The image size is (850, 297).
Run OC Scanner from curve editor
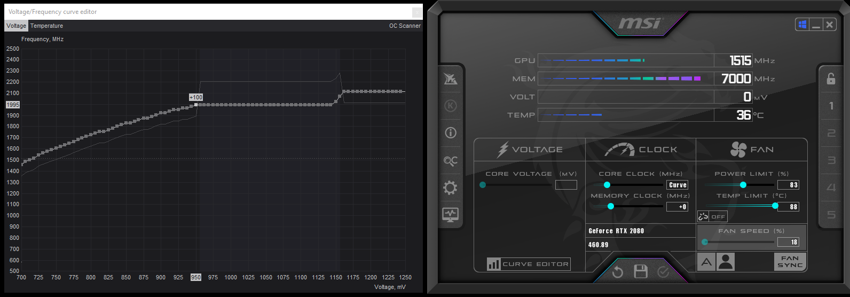[405, 26]
